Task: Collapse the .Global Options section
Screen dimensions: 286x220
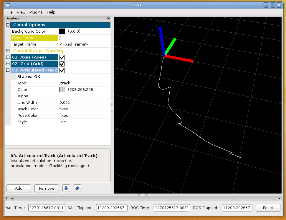Action: [x=8, y=25]
